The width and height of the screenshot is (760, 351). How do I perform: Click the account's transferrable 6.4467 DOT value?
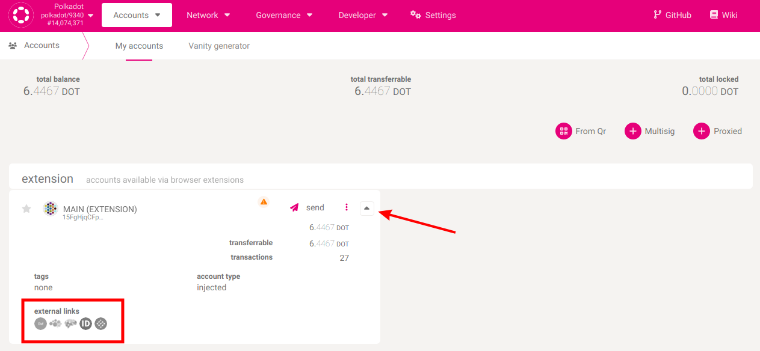pyautogui.click(x=329, y=243)
